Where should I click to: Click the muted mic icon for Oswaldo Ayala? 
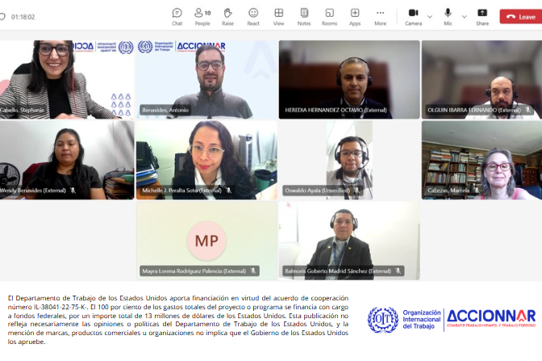356,190
